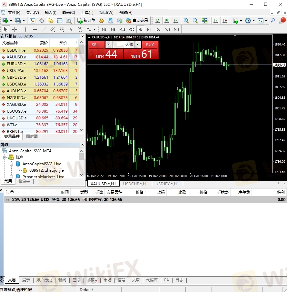Toggle the Navigator panel star-folder icon
Image resolution: width=287 pixels, height=292 pixels.
[50, 21]
